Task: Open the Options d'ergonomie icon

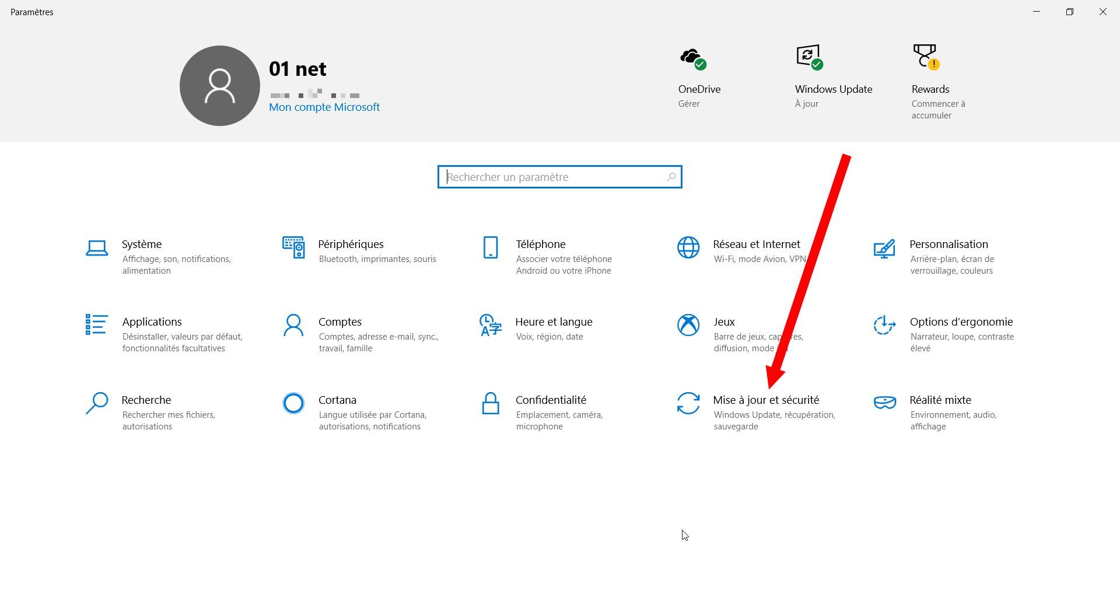Action: [x=884, y=325]
